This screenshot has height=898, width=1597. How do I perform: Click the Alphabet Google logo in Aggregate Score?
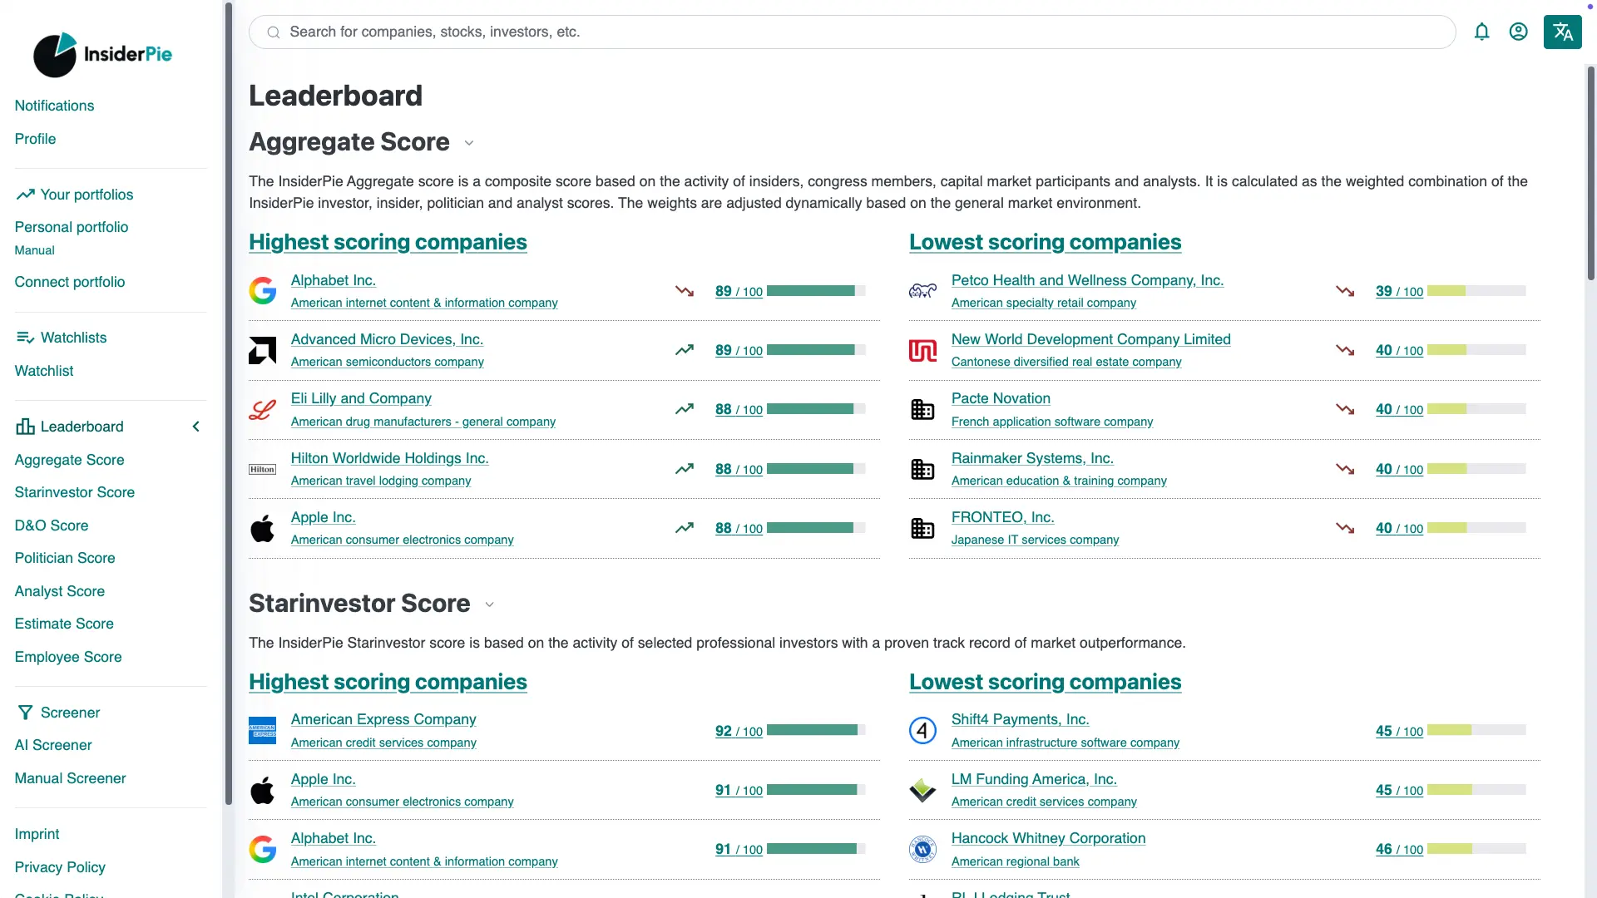(x=263, y=291)
